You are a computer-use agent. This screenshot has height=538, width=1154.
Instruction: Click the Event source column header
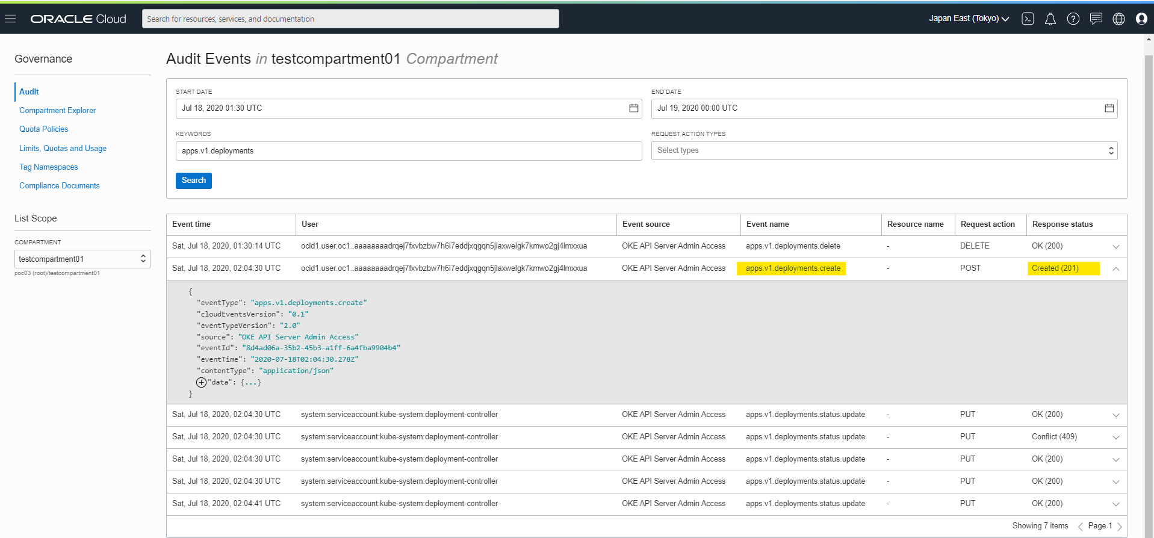(646, 224)
